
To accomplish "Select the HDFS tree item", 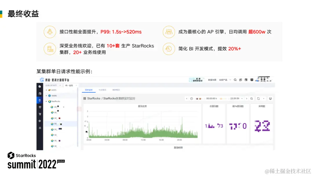I will (54, 90).
